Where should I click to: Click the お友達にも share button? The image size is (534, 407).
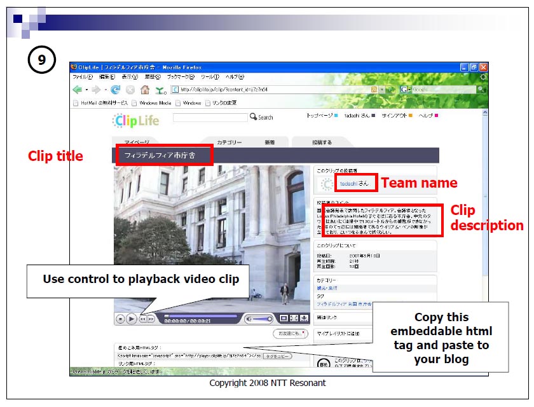click(x=291, y=333)
